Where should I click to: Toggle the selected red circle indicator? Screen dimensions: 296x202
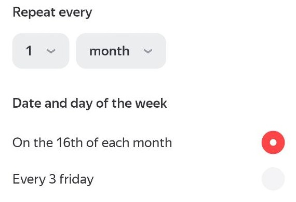(x=273, y=142)
